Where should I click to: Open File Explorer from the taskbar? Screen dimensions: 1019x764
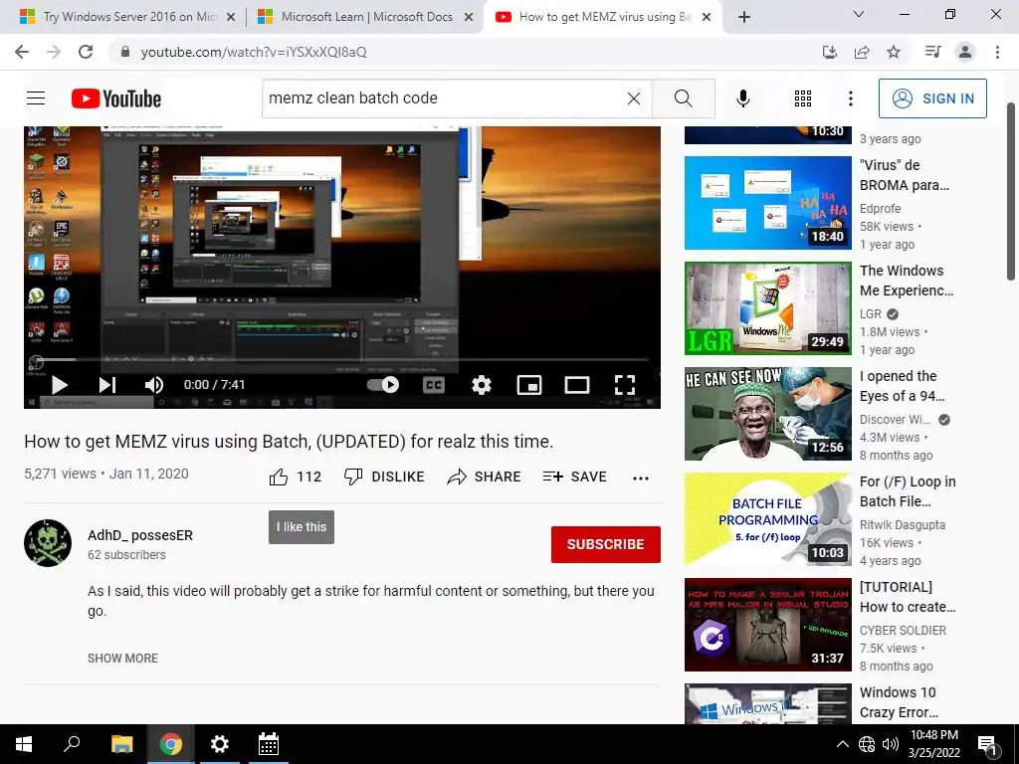pos(121,744)
